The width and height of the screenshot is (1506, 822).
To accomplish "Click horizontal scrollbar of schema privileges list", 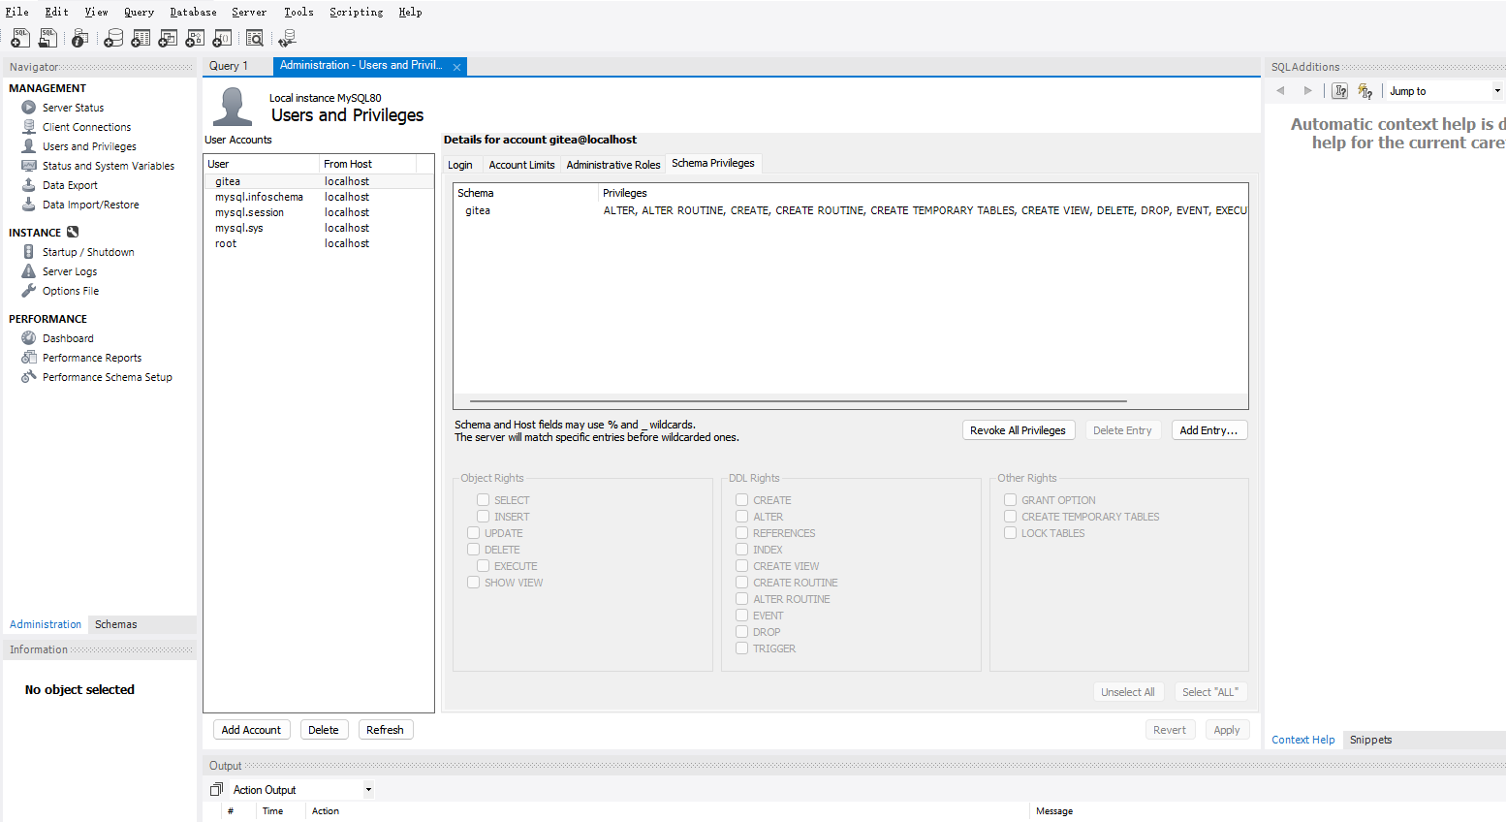I will click(x=799, y=400).
